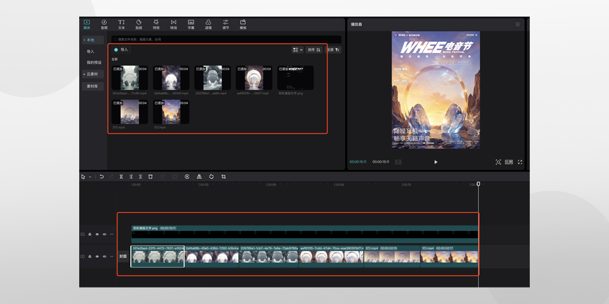
Task: Click the 导入 import button with plus
Action: coord(121,50)
